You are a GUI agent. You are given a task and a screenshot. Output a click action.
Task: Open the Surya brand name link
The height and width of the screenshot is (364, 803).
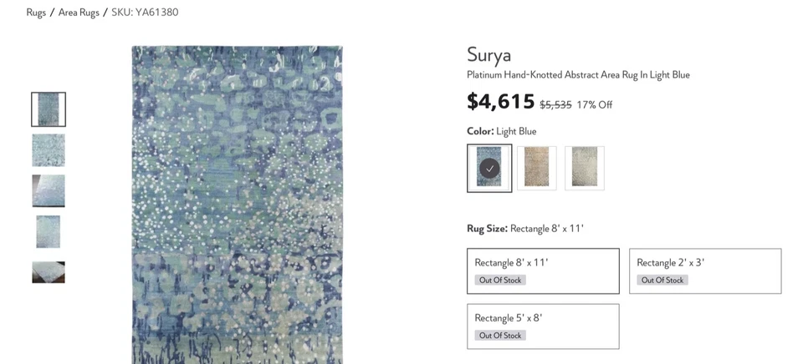tap(488, 55)
